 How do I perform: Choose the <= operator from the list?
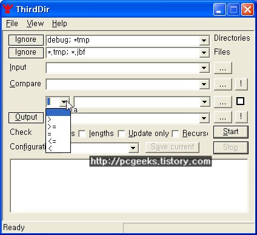tap(58, 141)
